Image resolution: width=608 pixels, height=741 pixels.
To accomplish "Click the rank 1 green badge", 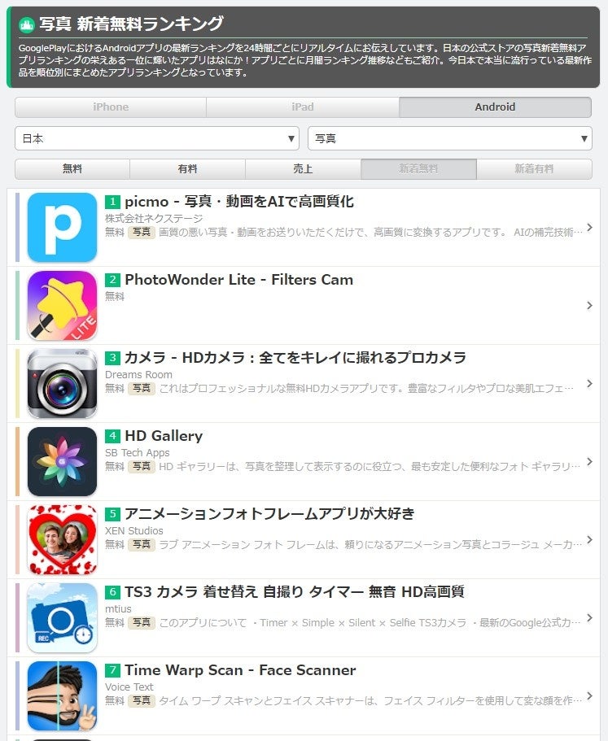I will pos(112,202).
